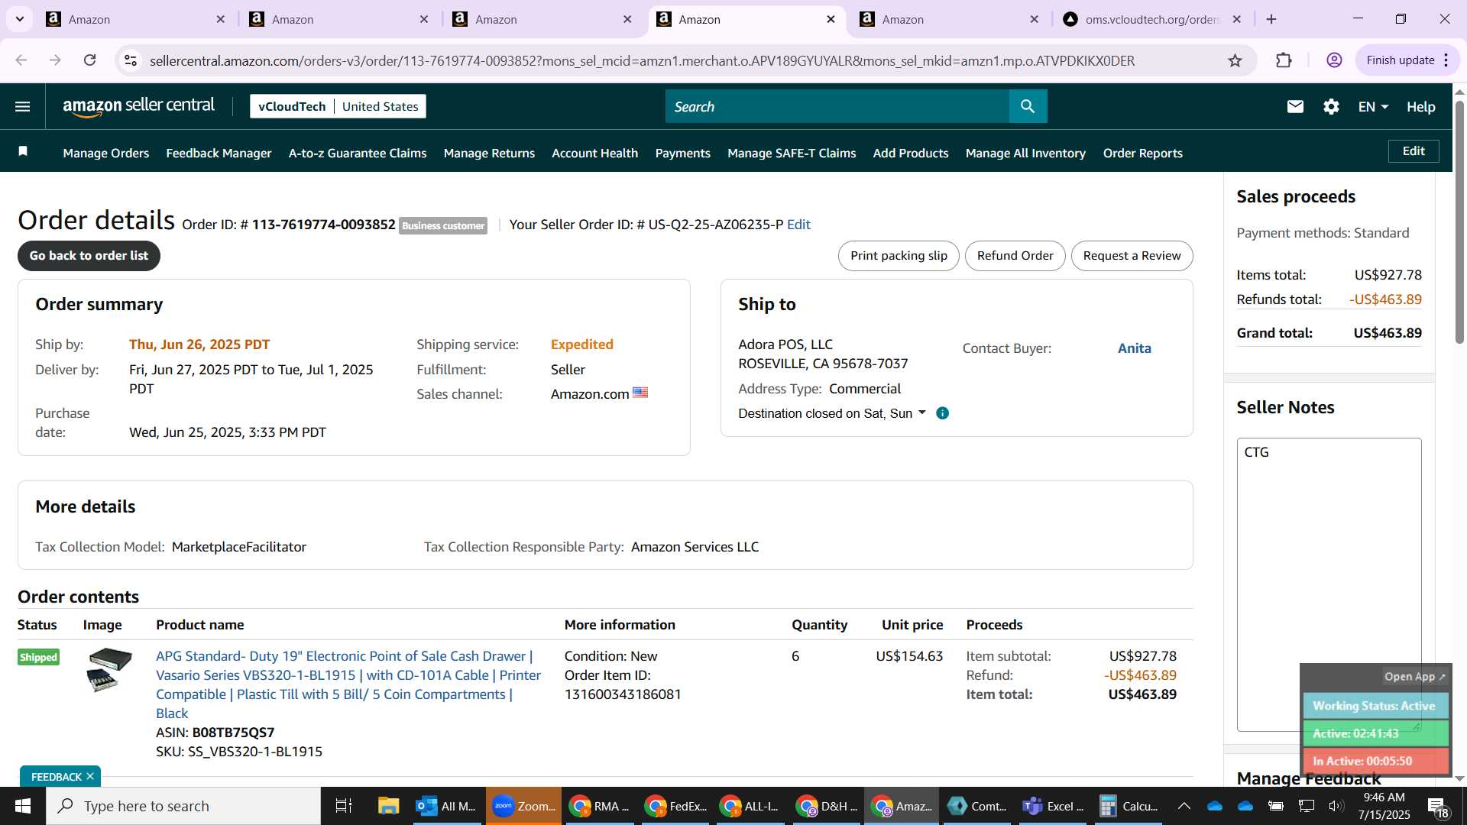
Task: Expand Destination closed on Sat, Sun dropdown
Action: (x=832, y=413)
